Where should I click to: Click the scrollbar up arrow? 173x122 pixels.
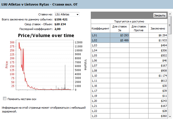[x=170, y=14]
